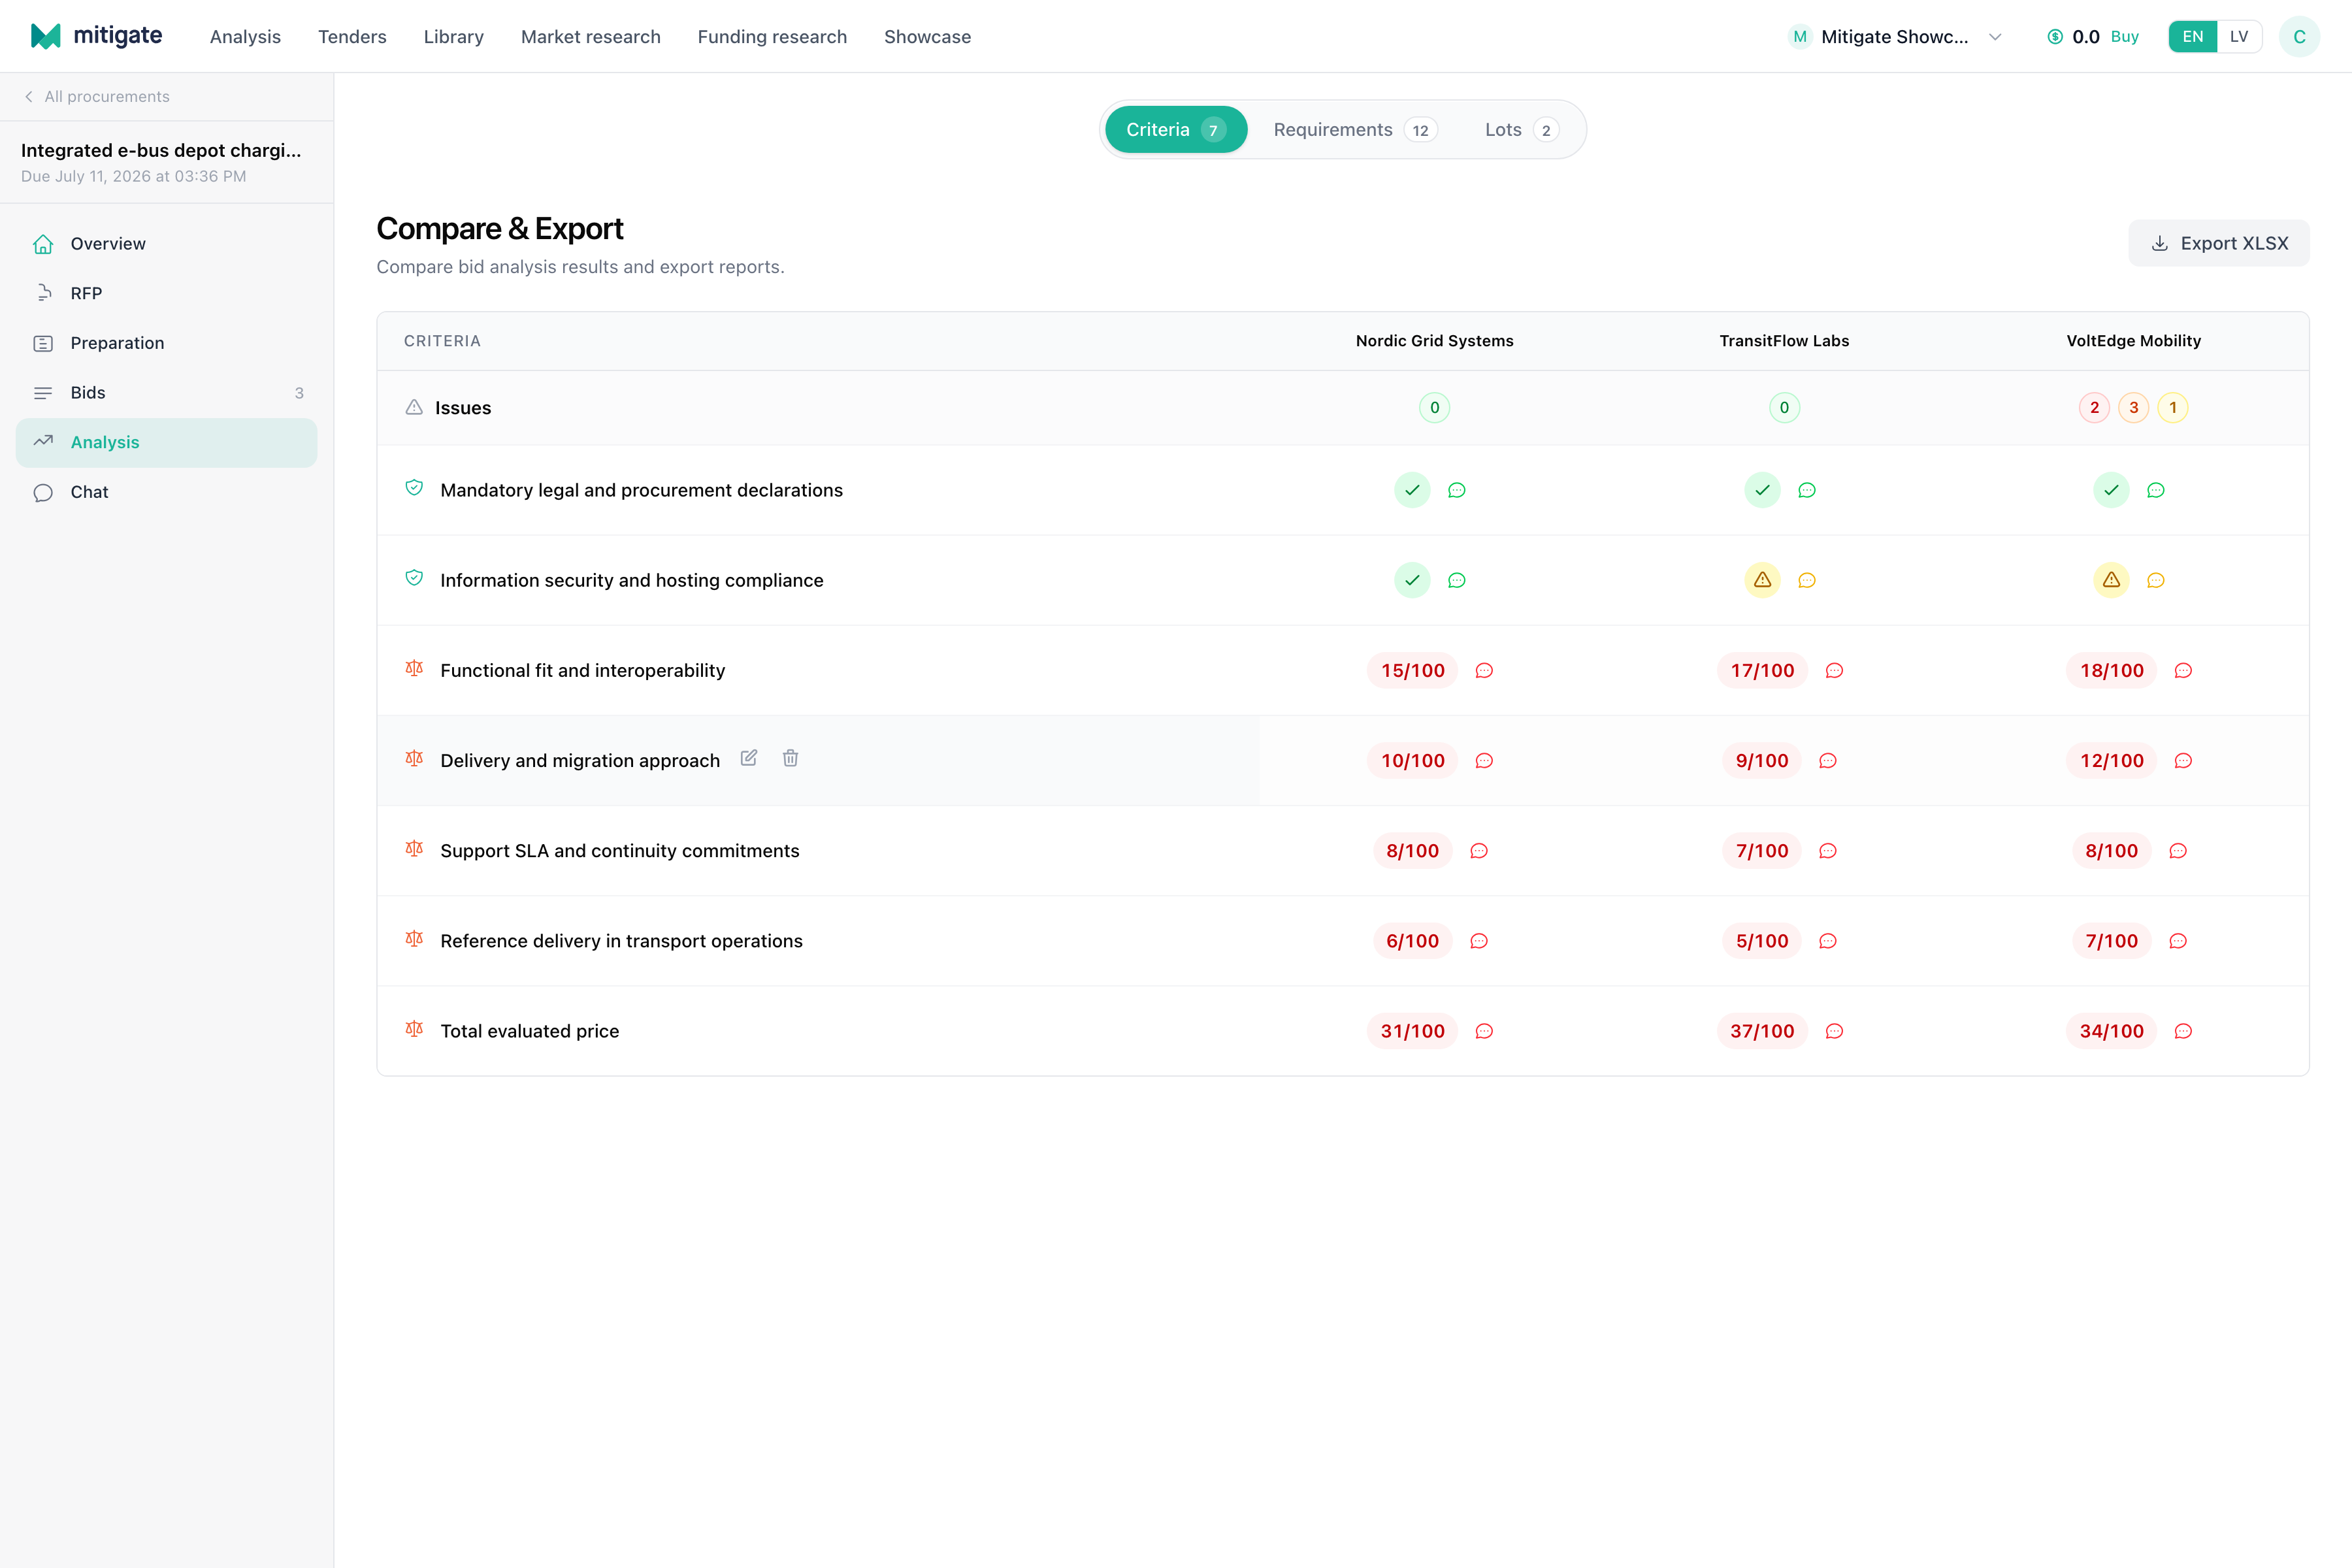
Task: Expand the Mitigate Showc... workspace dropdown
Action: tap(1895, 37)
